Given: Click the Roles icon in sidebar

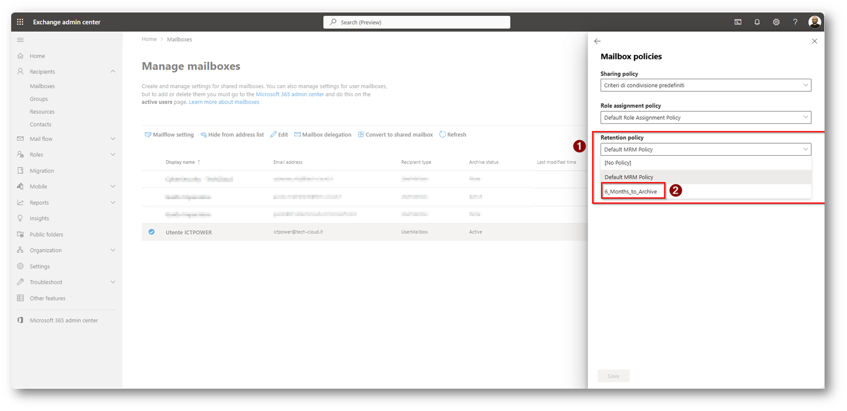Looking at the screenshot, I should pos(20,155).
